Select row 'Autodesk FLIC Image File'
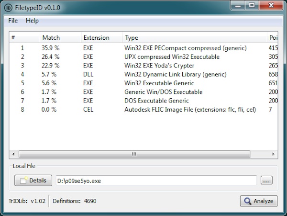 click(x=143, y=110)
